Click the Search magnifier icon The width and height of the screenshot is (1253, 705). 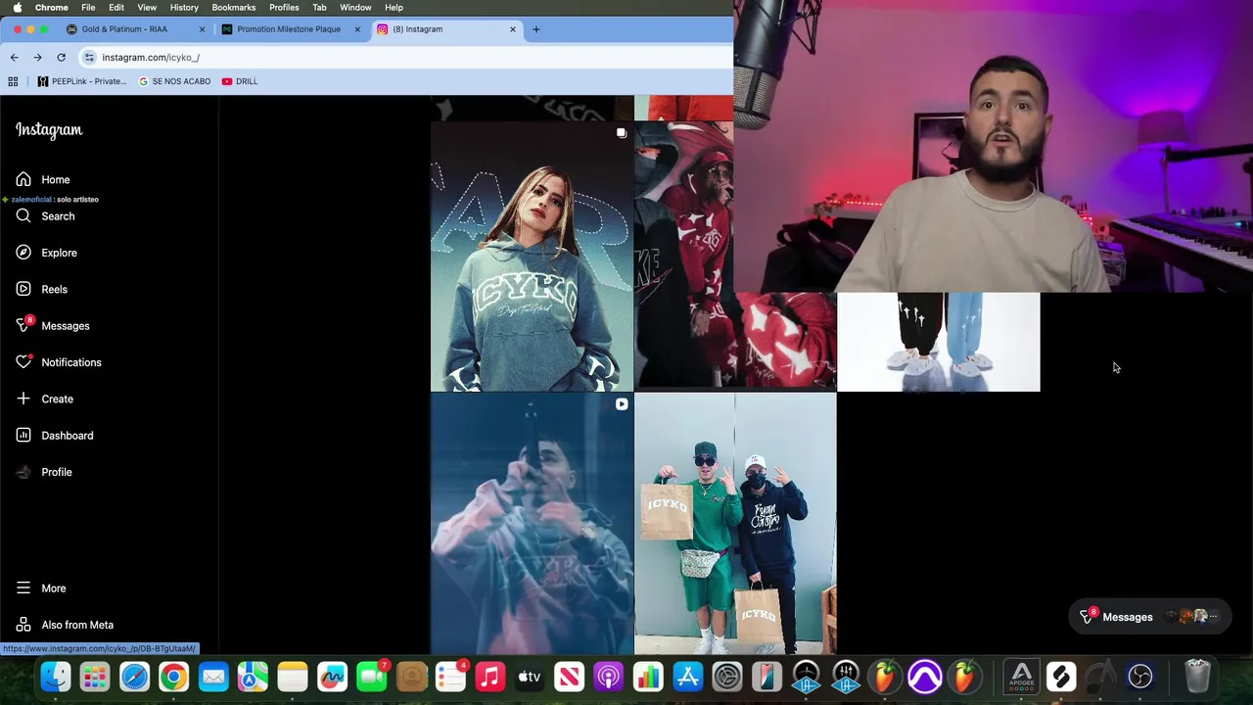23,215
